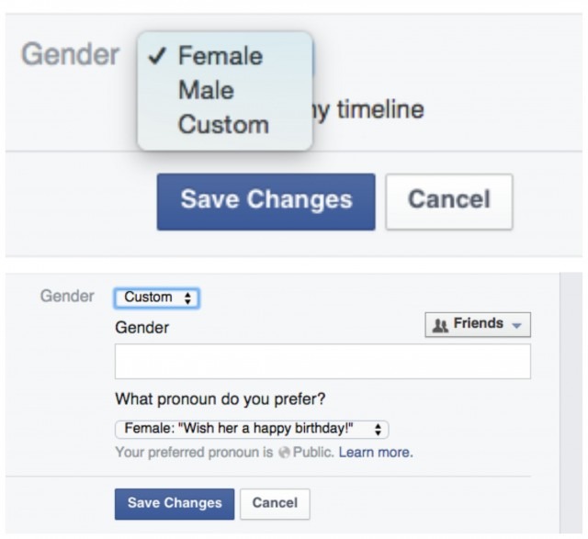This screenshot has height=539, width=588.
Task: Click Save Changes under the pronoun preference
Action: (175, 503)
